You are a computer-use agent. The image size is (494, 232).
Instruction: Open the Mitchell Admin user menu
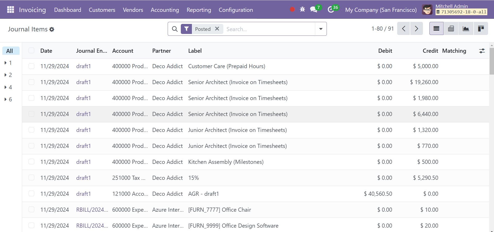tap(455, 10)
